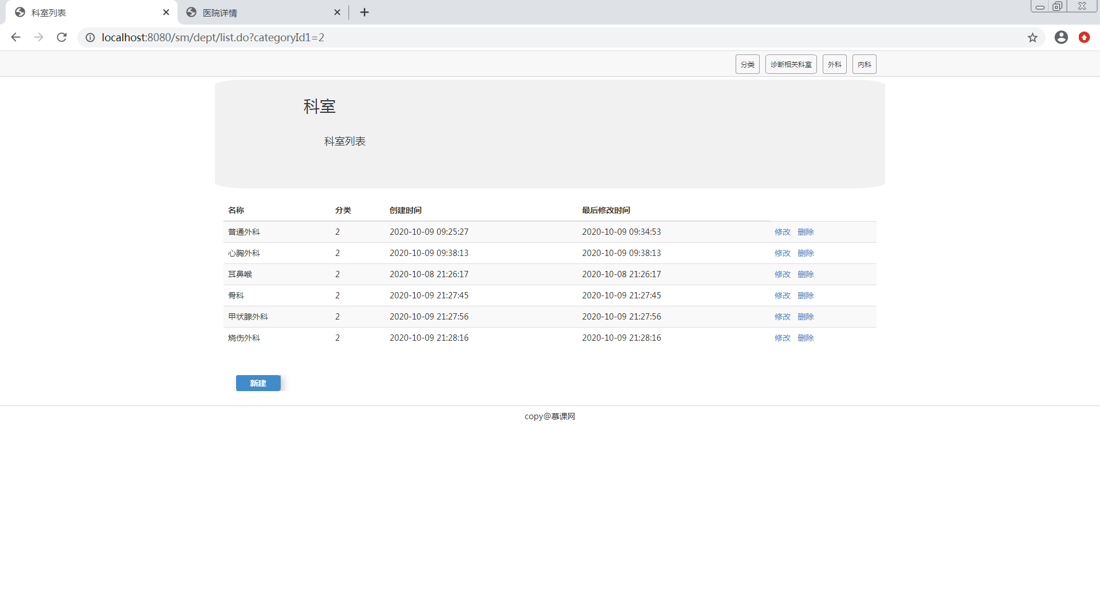Click the 最后修改时间 column header
Image resolution: width=1100 pixels, height=591 pixels.
coord(606,210)
